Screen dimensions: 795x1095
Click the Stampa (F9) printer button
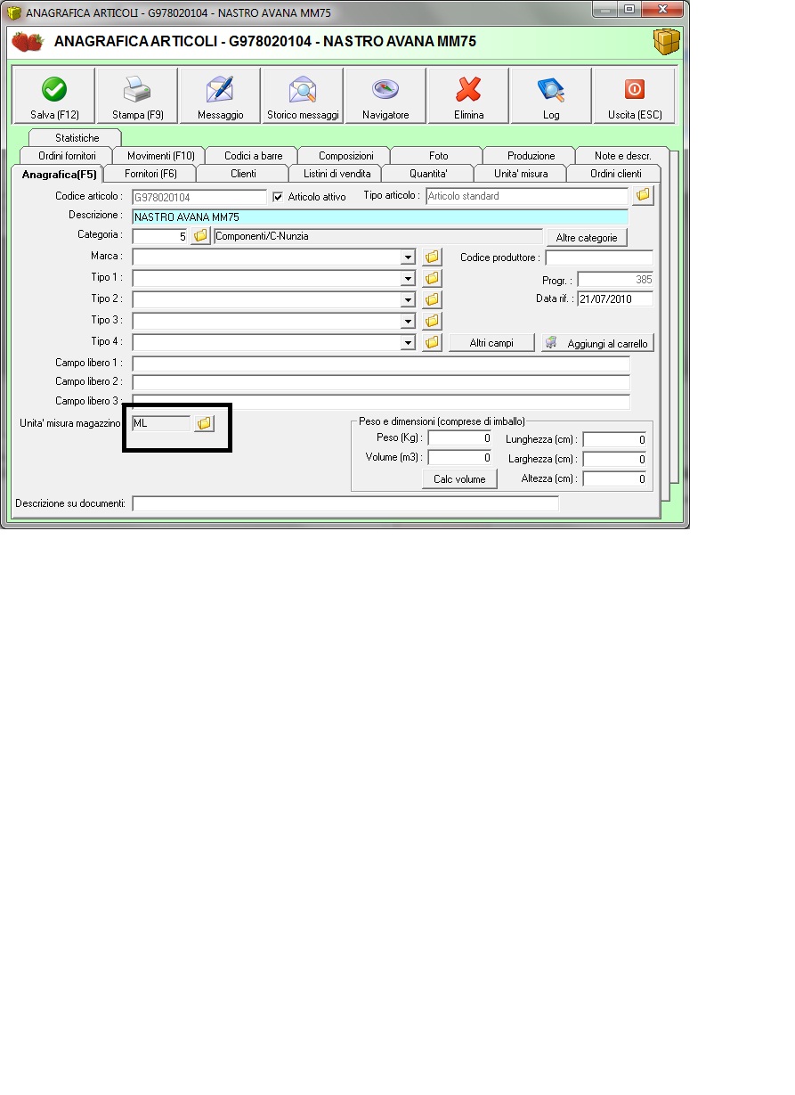pos(137,96)
